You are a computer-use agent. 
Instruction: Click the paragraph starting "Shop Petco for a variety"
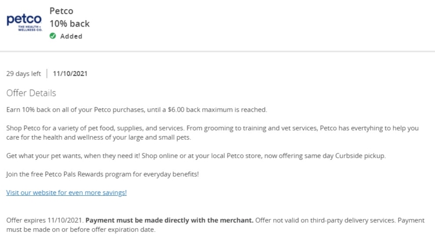[x=212, y=133]
